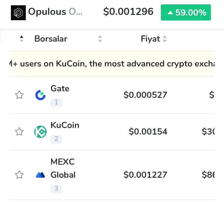Click the KuCoin price $0.00154
224x202 pixels.
tap(148, 131)
